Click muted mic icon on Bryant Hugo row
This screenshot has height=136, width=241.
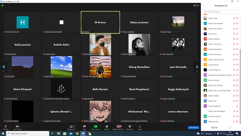tap(234, 19)
